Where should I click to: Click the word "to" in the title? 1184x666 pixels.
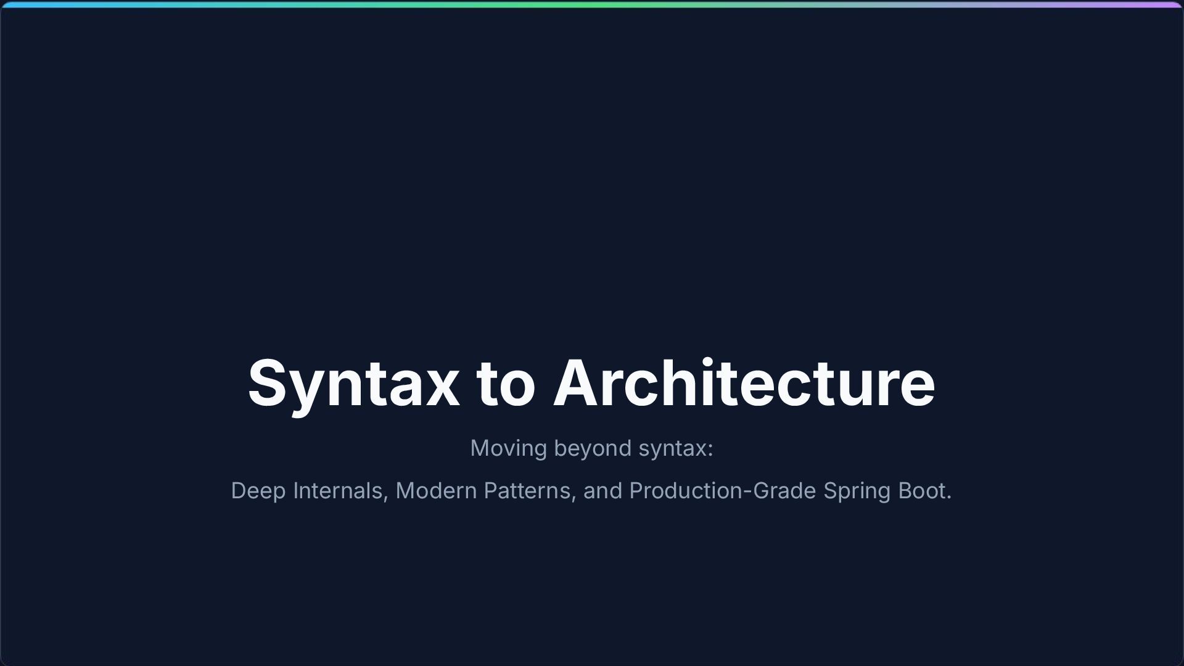pyautogui.click(x=506, y=384)
